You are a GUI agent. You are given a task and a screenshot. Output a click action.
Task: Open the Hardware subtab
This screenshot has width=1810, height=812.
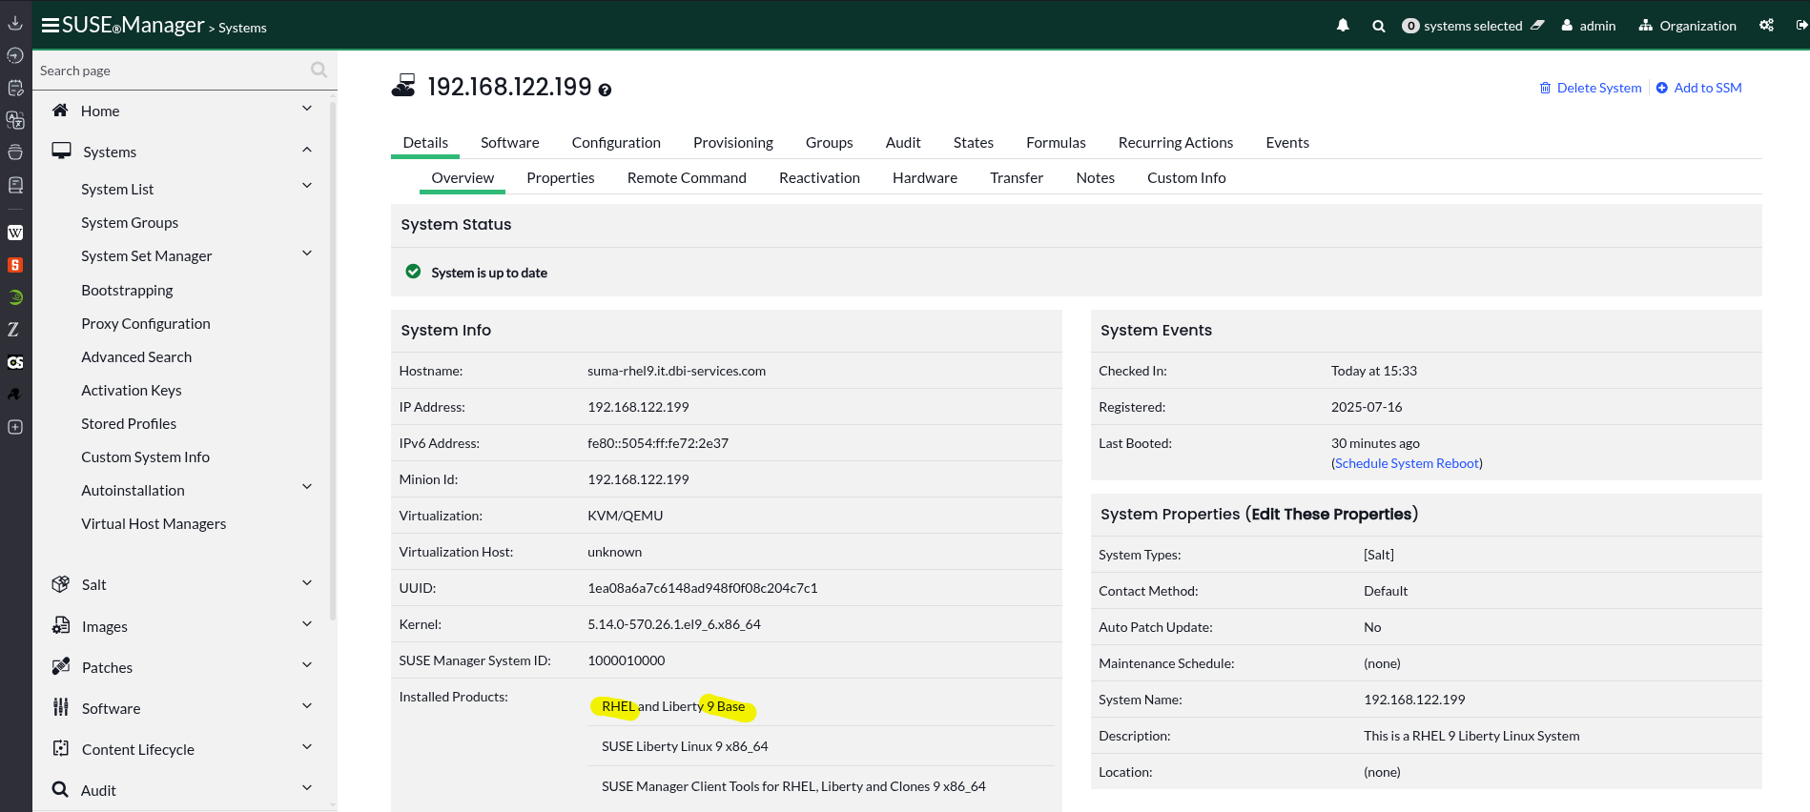pyautogui.click(x=924, y=178)
